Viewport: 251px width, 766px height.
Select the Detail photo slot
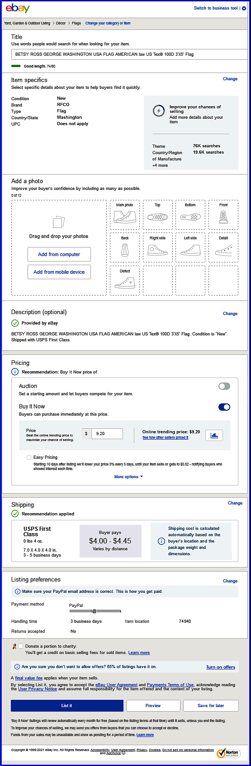[223, 247]
